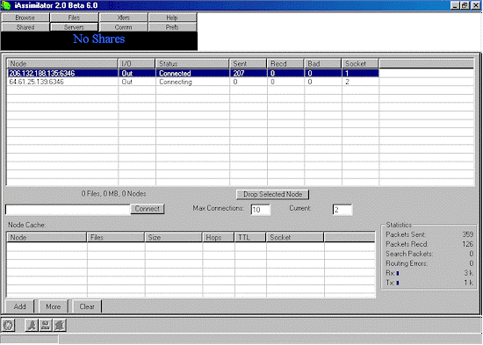Click the running figure icon in bottom toolbar
Image resolution: width=483 pixels, height=345 pixels.
point(32,325)
